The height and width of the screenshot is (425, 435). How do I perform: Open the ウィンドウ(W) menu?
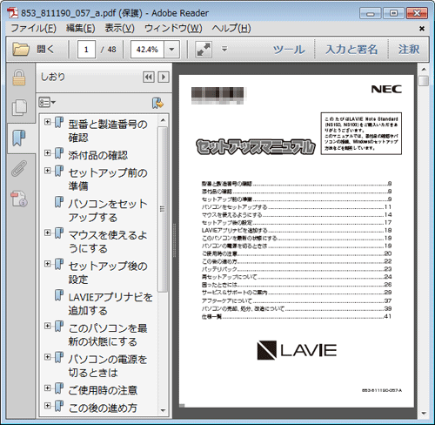[x=173, y=28]
